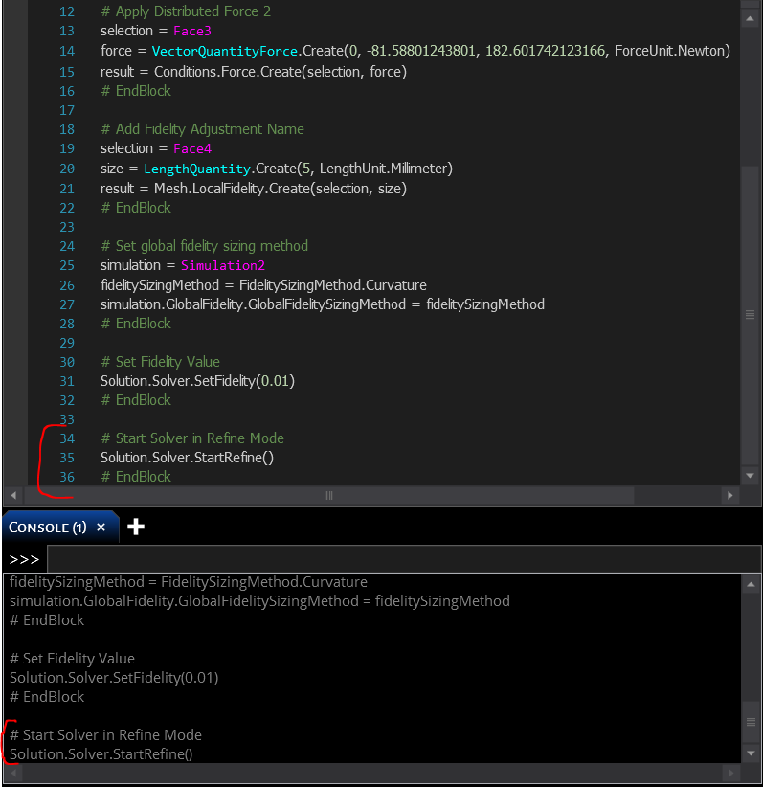Click the '# Add Fidelity Adjustment Name' comment
This screenshot has height=787, width=763.
(202, 129)
